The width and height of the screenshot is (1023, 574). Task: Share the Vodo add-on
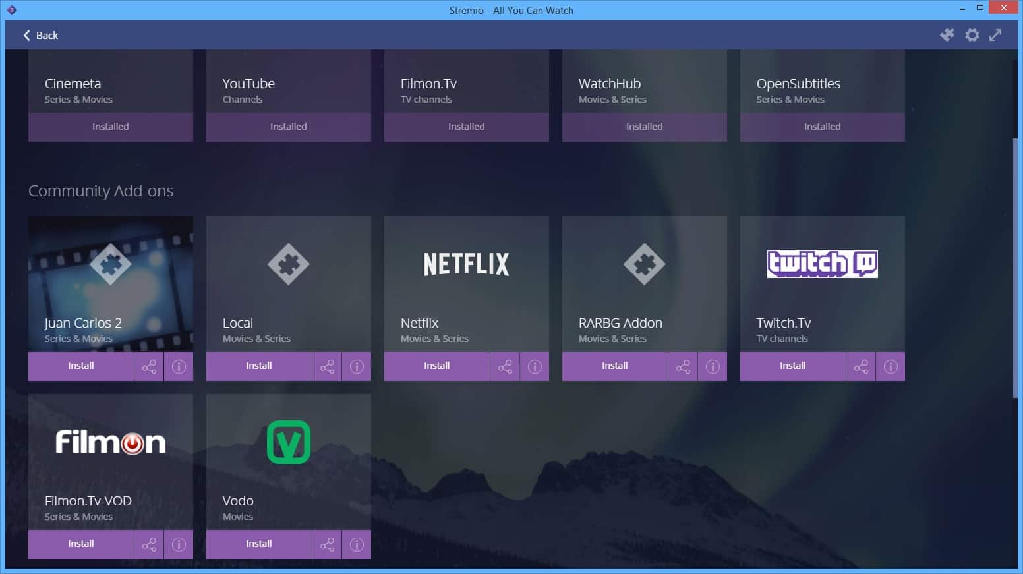[x=327, y=544]
